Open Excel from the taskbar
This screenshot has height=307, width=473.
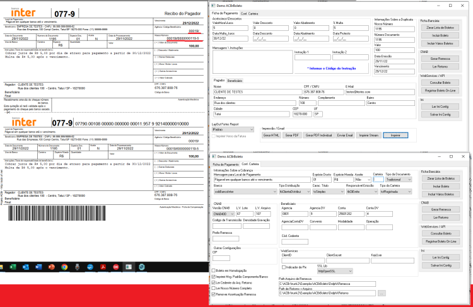click(x=13, y=267)
